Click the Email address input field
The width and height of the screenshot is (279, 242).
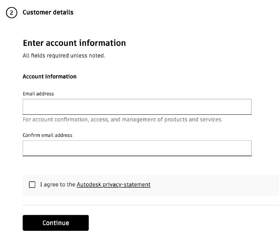coord(137,107)
